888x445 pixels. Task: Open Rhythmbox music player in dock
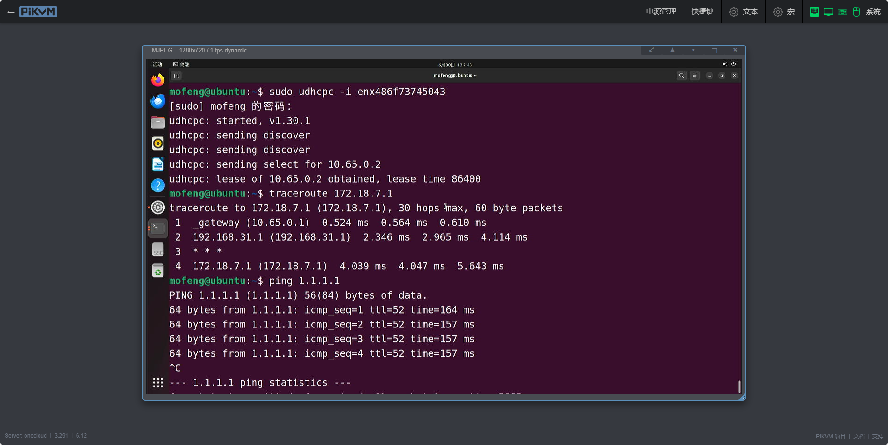[x=158, y=144]
